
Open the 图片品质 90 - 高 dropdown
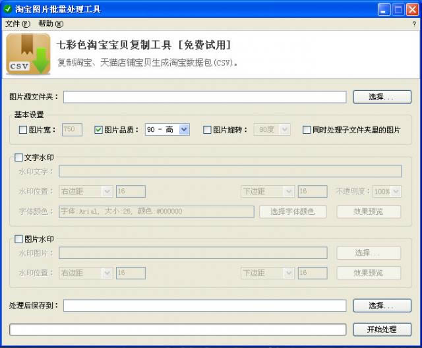(x=167, y=130)
